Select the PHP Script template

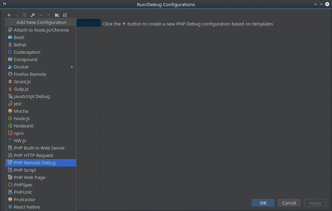click(25, 170)
